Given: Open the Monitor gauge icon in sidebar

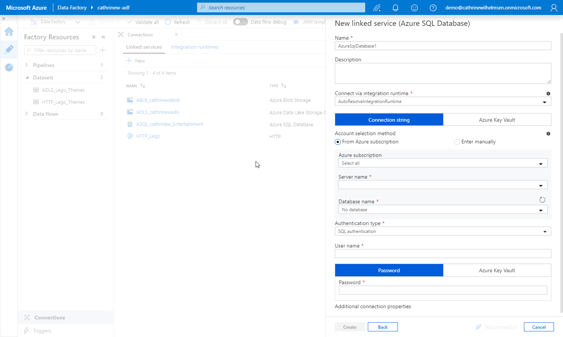Looking at the screenshot, I should pyautogui.click(x=9, y=67).
